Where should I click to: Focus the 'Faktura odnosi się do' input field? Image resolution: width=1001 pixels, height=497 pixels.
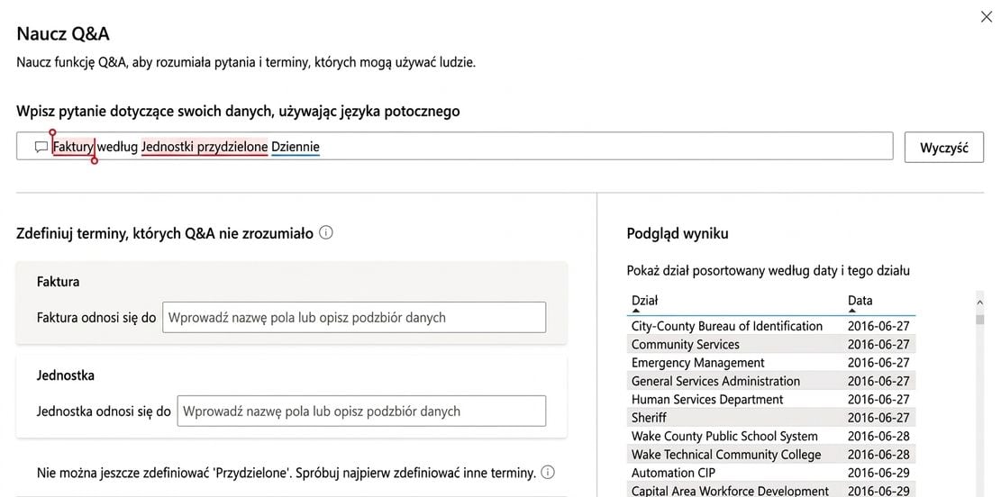click(354, 317)
